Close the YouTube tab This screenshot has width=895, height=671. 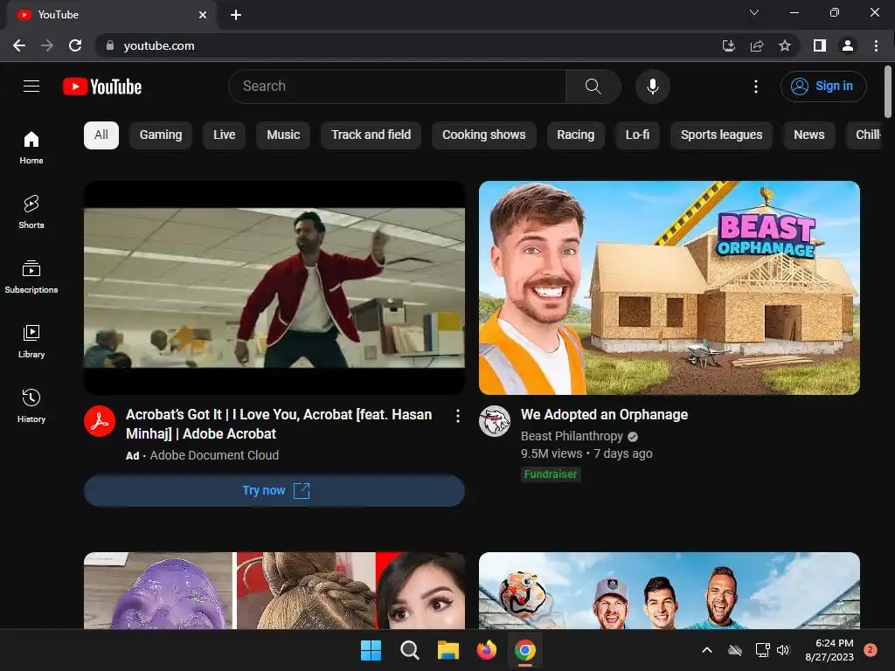[203, 15]
